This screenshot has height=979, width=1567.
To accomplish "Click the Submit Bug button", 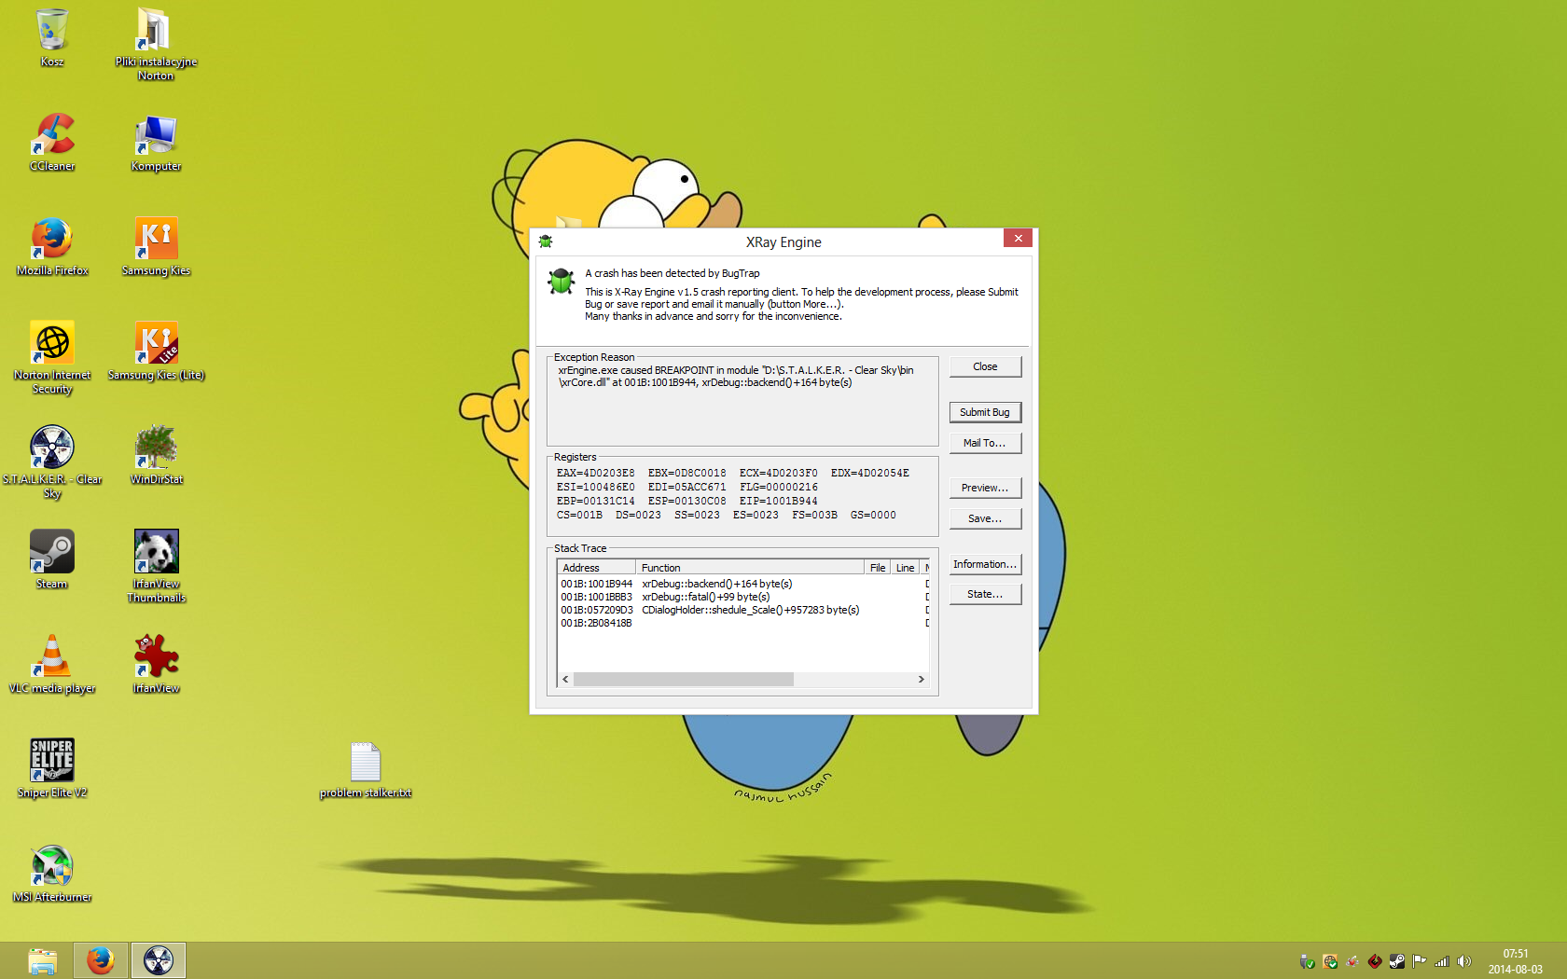I will tap(985, 412).
